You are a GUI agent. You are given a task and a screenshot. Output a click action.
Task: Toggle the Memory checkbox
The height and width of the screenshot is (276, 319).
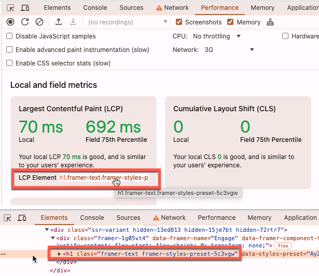pyautogui.click(x=230, y=22)
